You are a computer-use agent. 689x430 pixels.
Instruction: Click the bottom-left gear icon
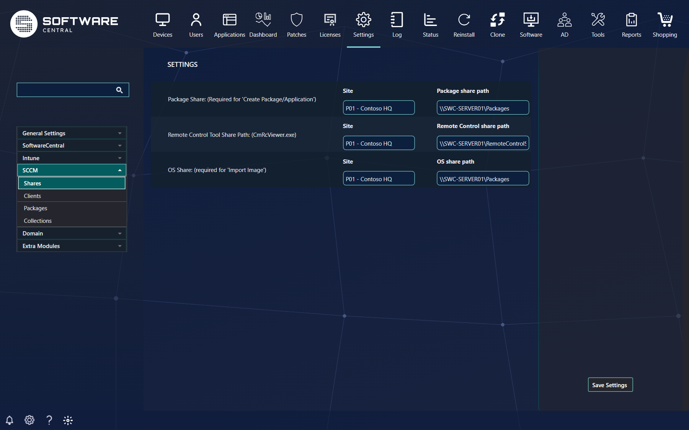(29, 420)
